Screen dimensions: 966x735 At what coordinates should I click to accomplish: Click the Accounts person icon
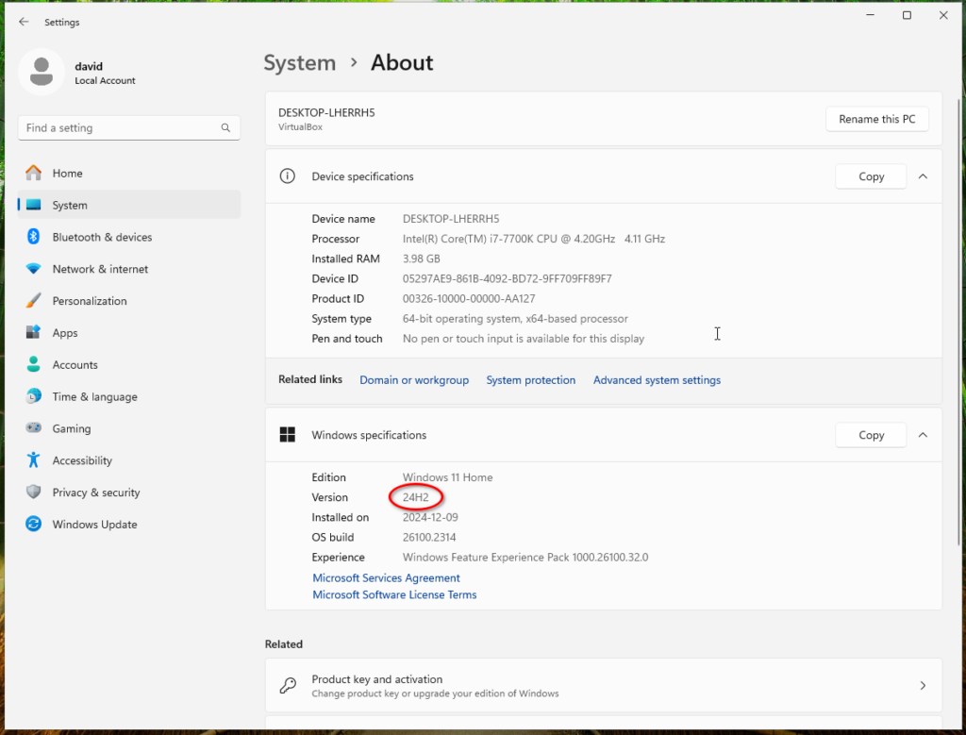click(33, 365)
